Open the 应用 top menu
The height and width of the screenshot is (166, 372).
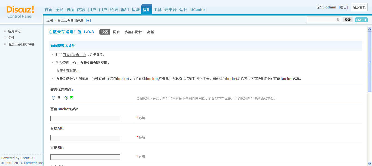[147, 10]
